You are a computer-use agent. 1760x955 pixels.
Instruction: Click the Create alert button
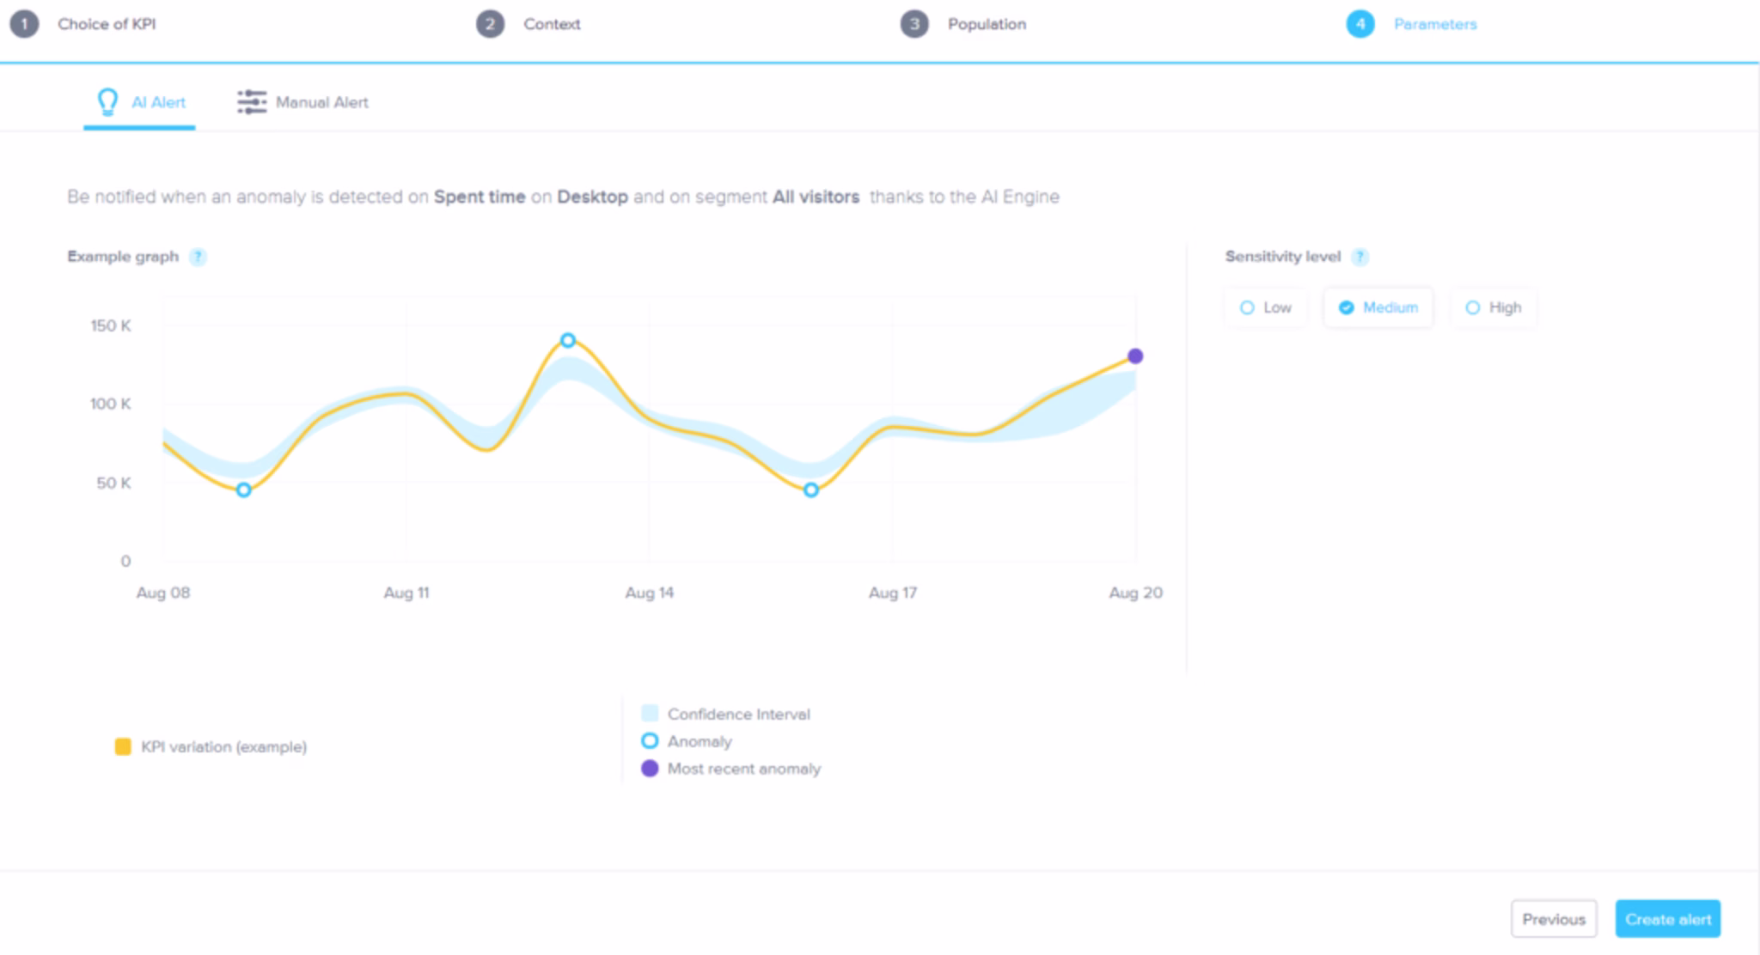point(1667,919)
